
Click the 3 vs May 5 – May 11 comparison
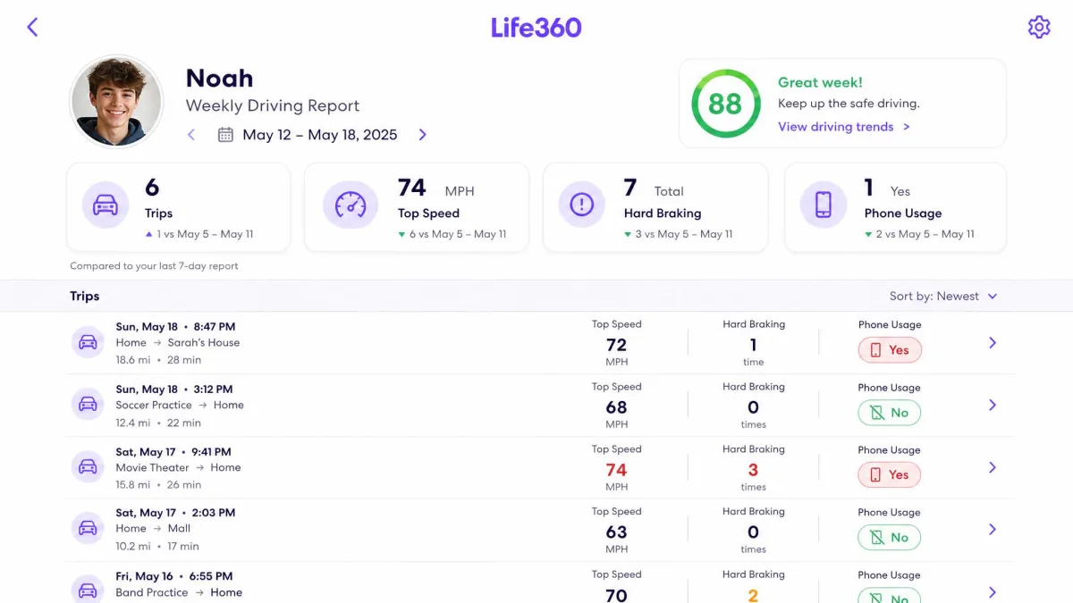679,234
